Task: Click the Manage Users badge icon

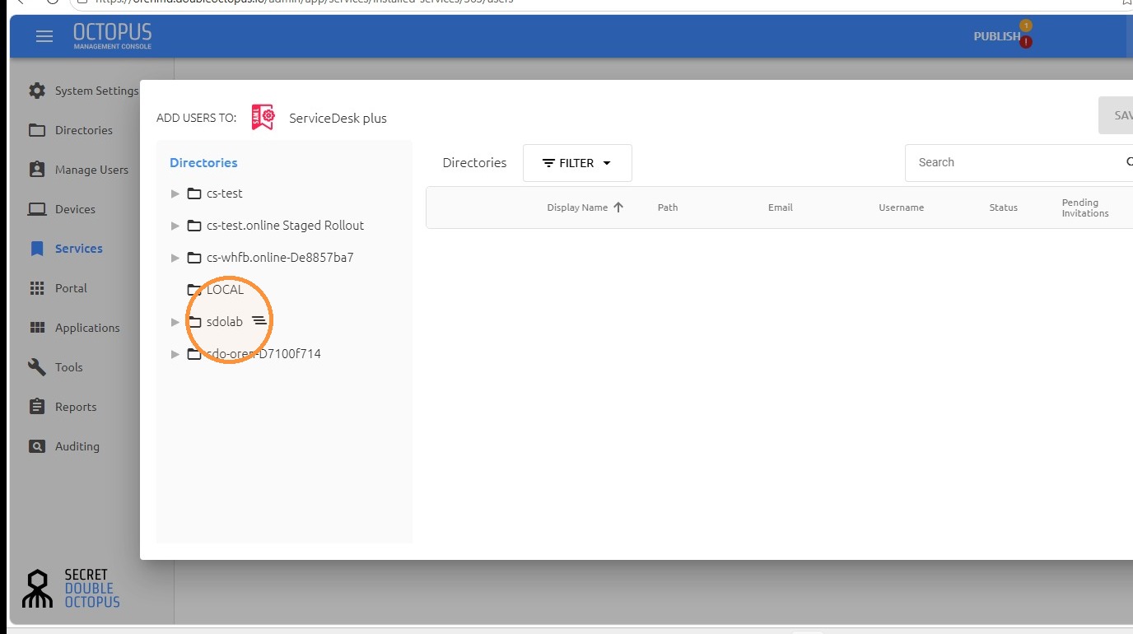Action: [37, 170]
